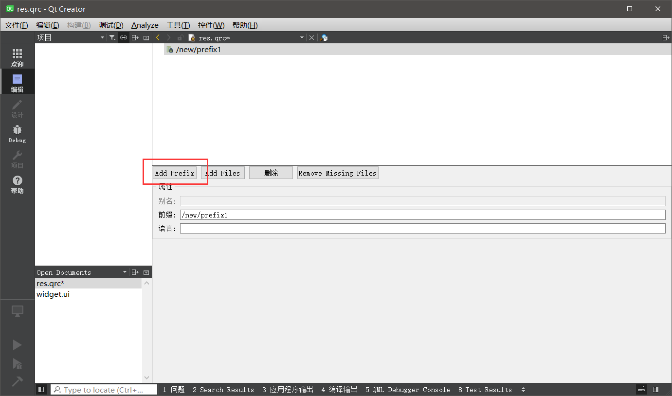Image resolution: width=672 pixels, height=396 pixels.
Task: Close the res.qrc* document with X
Action: (312, 37)
